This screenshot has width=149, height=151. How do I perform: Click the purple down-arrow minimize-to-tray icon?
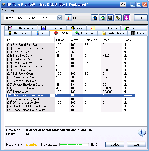[127, 18]
